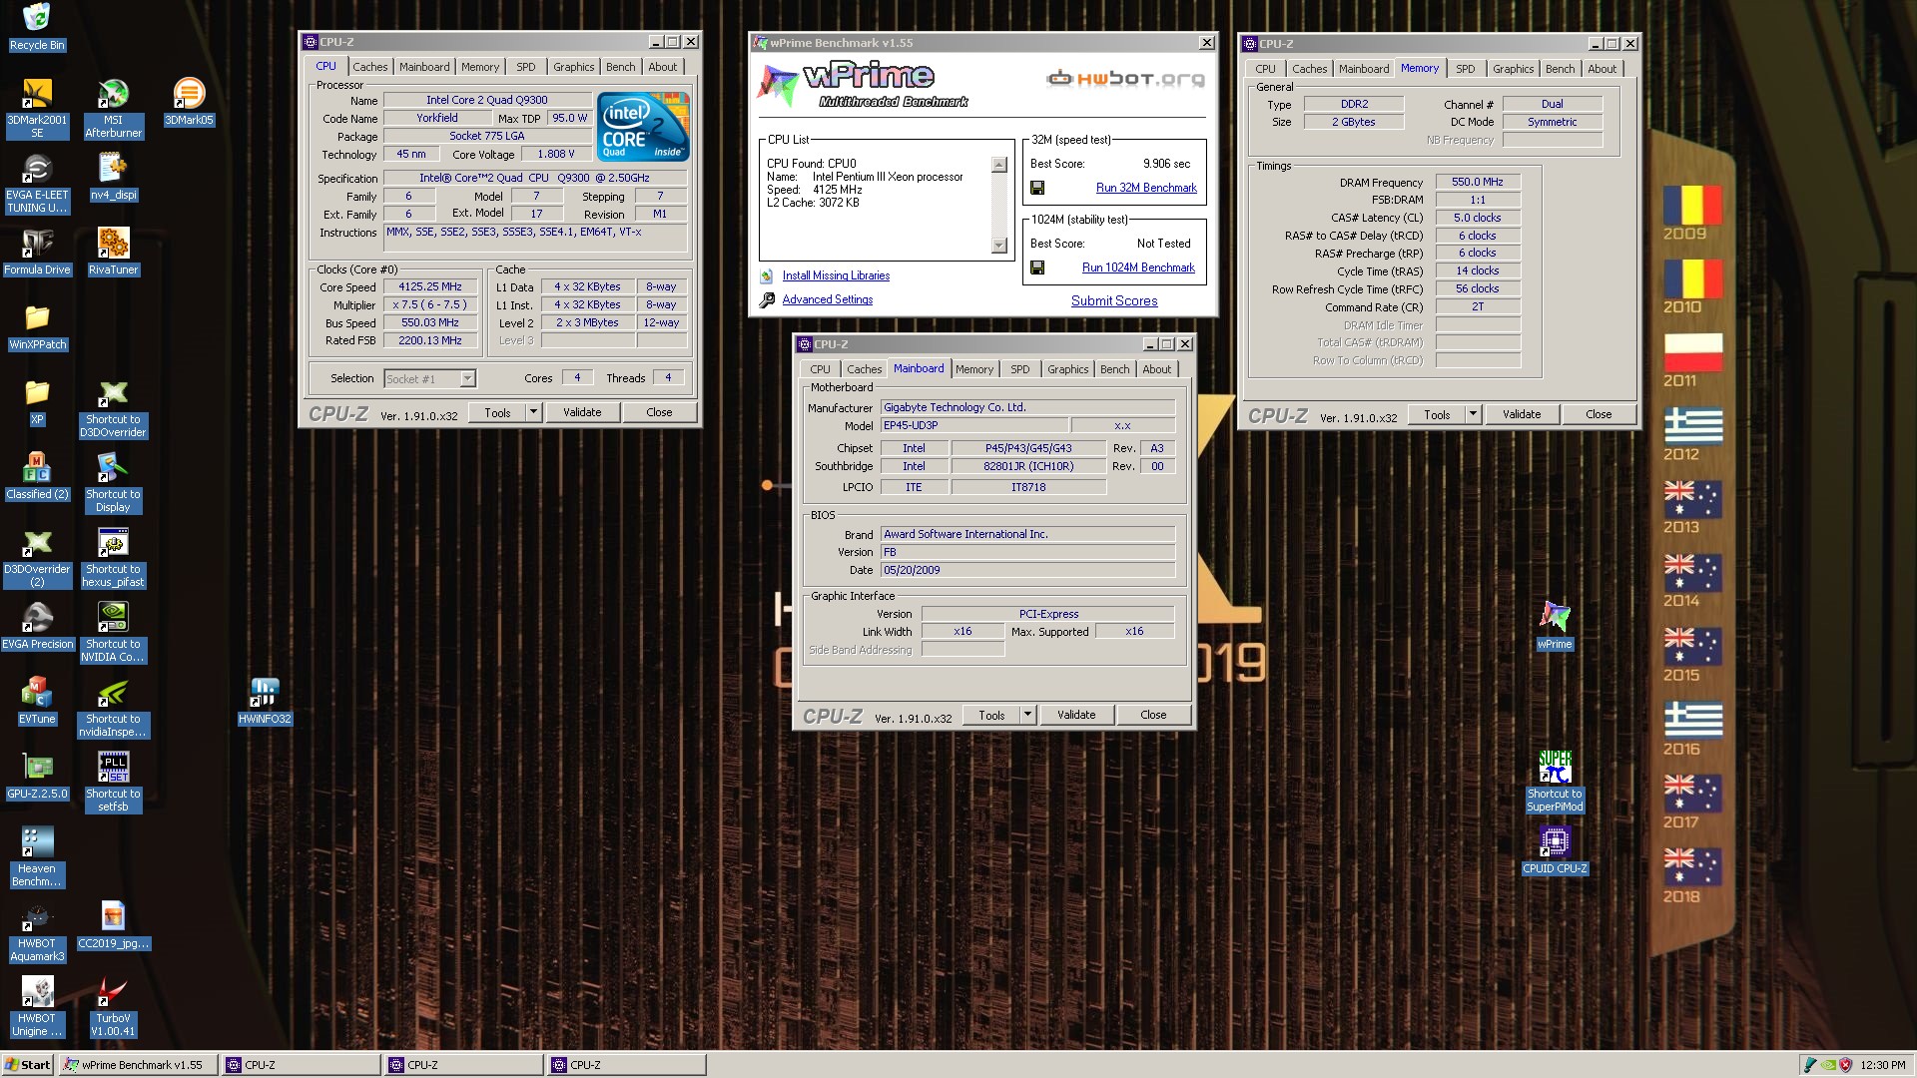The image size is (1917, 1078).
Task: Launch 3DMark2001 SE desktop icon
Action: pos(37,108)
